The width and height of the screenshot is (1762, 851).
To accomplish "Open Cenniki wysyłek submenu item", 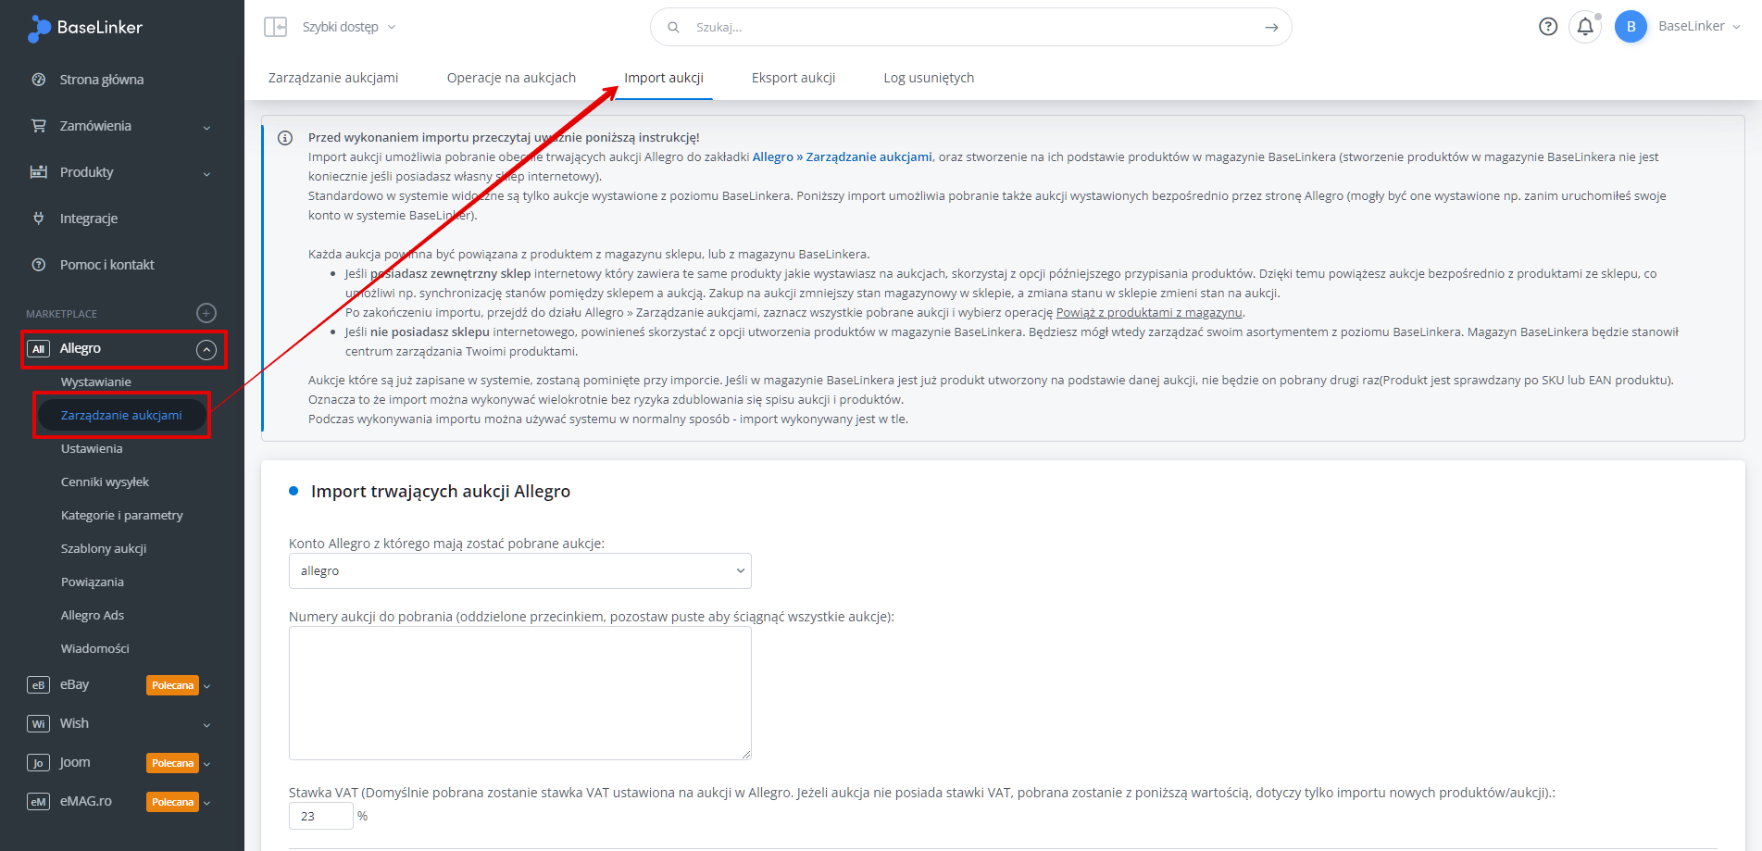I will click(x=105, y=482).
